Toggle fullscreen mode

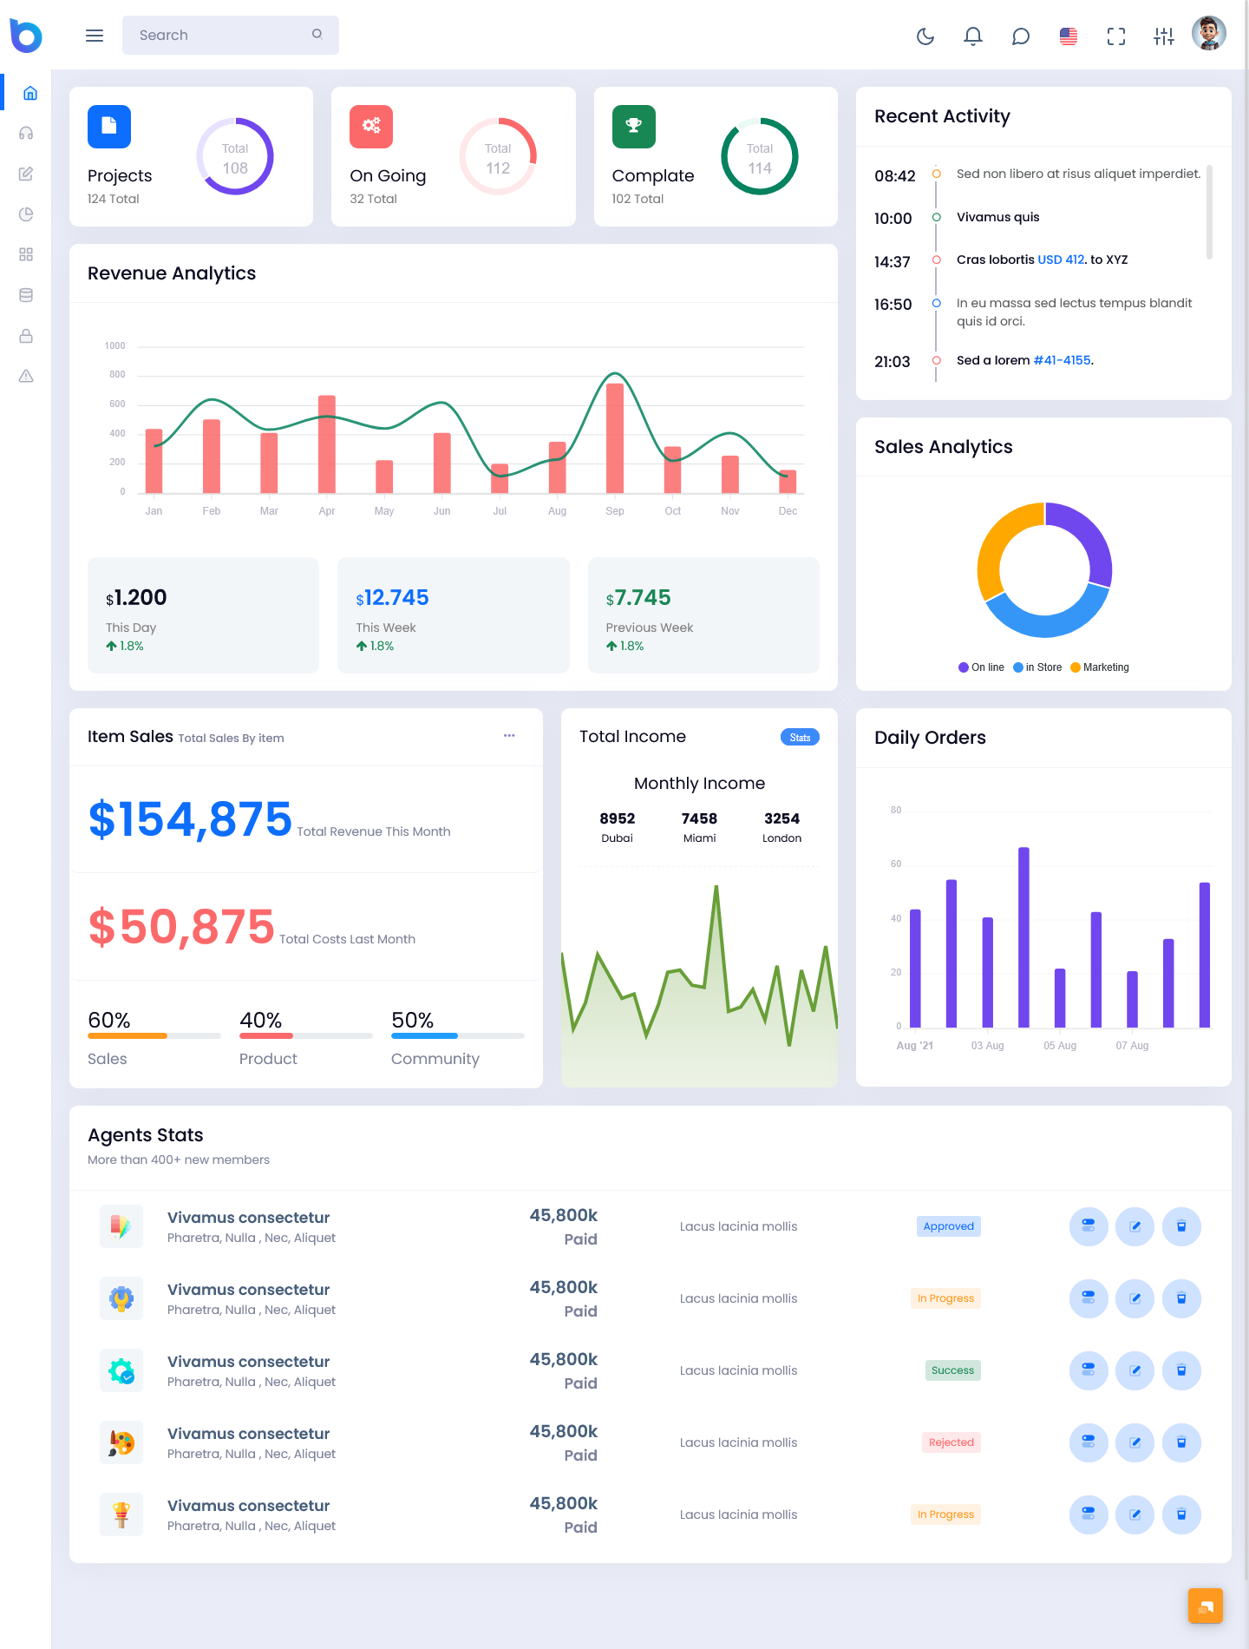click(x=1116, y=36)
